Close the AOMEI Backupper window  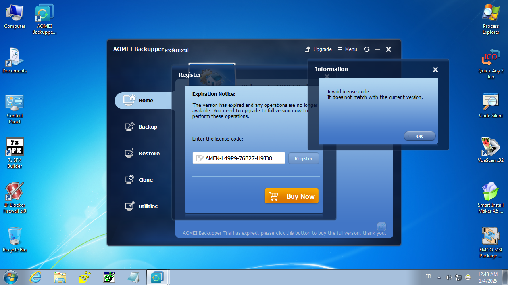pyautogui.click(x=389, y=49)
